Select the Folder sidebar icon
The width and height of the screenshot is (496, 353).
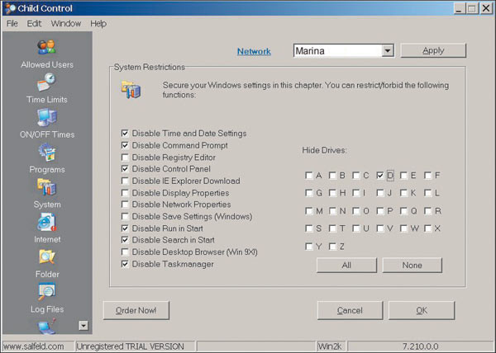tap(46, 258)
